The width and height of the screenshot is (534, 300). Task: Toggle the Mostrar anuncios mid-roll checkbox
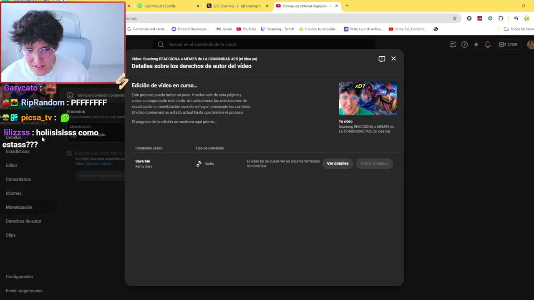pyautogui.click(x=69, y=153)
